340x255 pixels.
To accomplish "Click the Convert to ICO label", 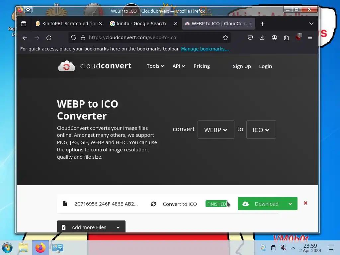I will coord(180,204).
